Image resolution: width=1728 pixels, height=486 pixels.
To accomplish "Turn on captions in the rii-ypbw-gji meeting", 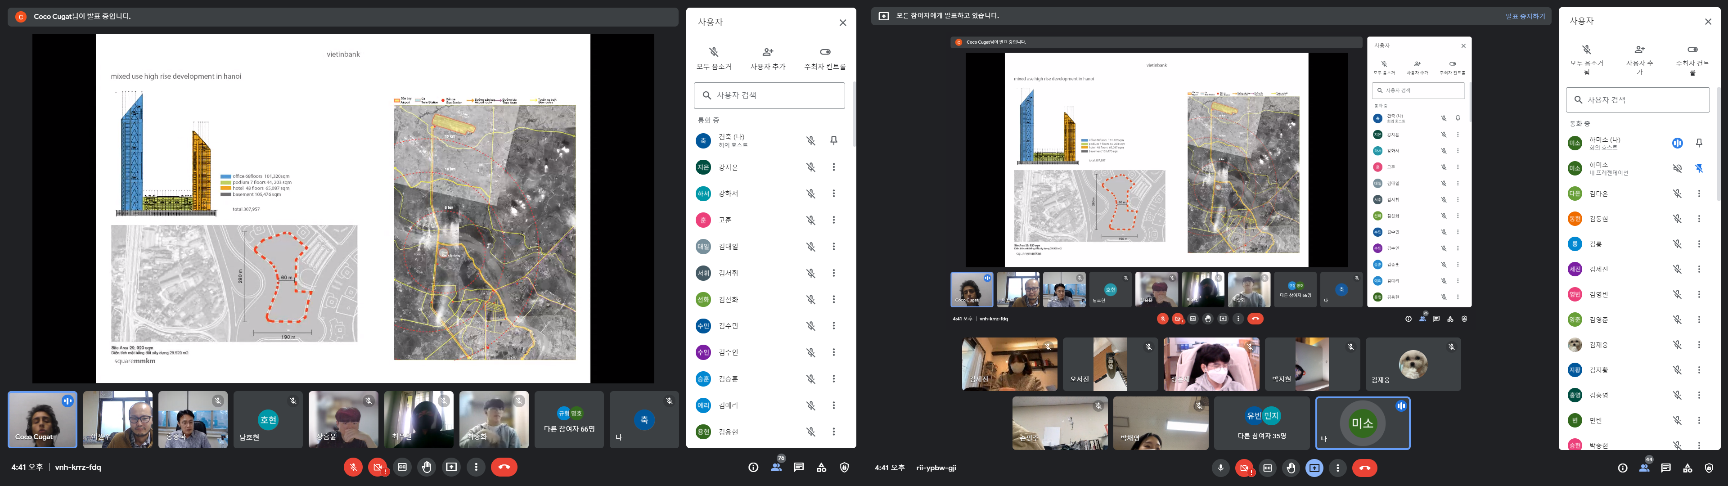I will click(1267, 468).
